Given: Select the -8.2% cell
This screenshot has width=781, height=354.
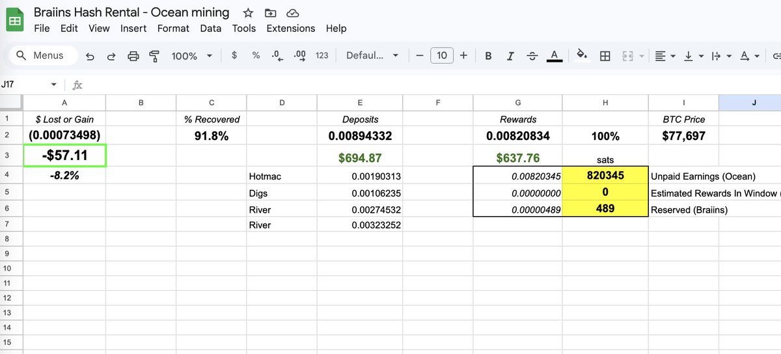Looking at the screenshot, I should click(64, 175).
